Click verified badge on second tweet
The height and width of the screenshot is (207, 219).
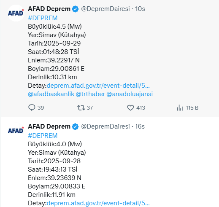76,126
